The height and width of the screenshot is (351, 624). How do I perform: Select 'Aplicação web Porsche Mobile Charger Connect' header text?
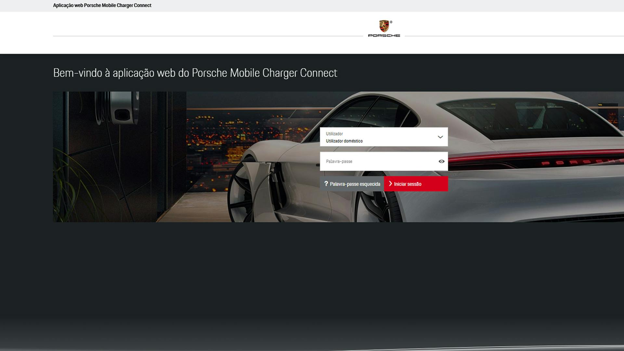(102, 5)
